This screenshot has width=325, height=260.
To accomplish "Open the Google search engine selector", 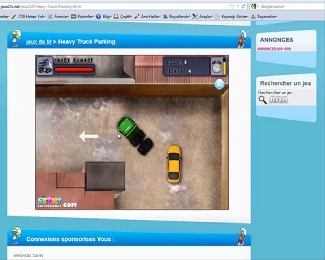I will (255, 6).
